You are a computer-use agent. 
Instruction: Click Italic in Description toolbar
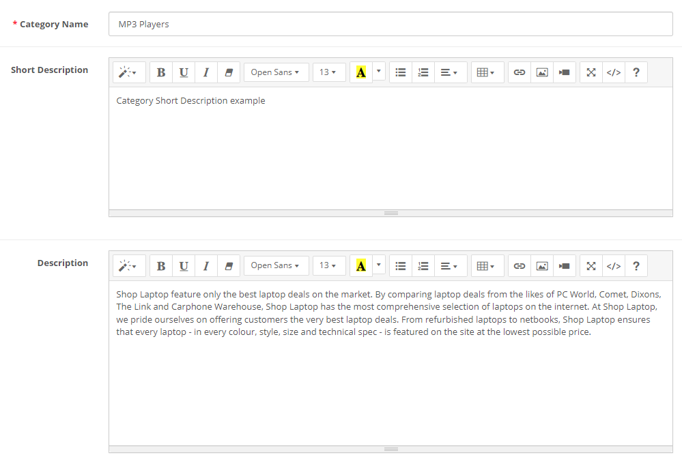[x=205, y=265]
